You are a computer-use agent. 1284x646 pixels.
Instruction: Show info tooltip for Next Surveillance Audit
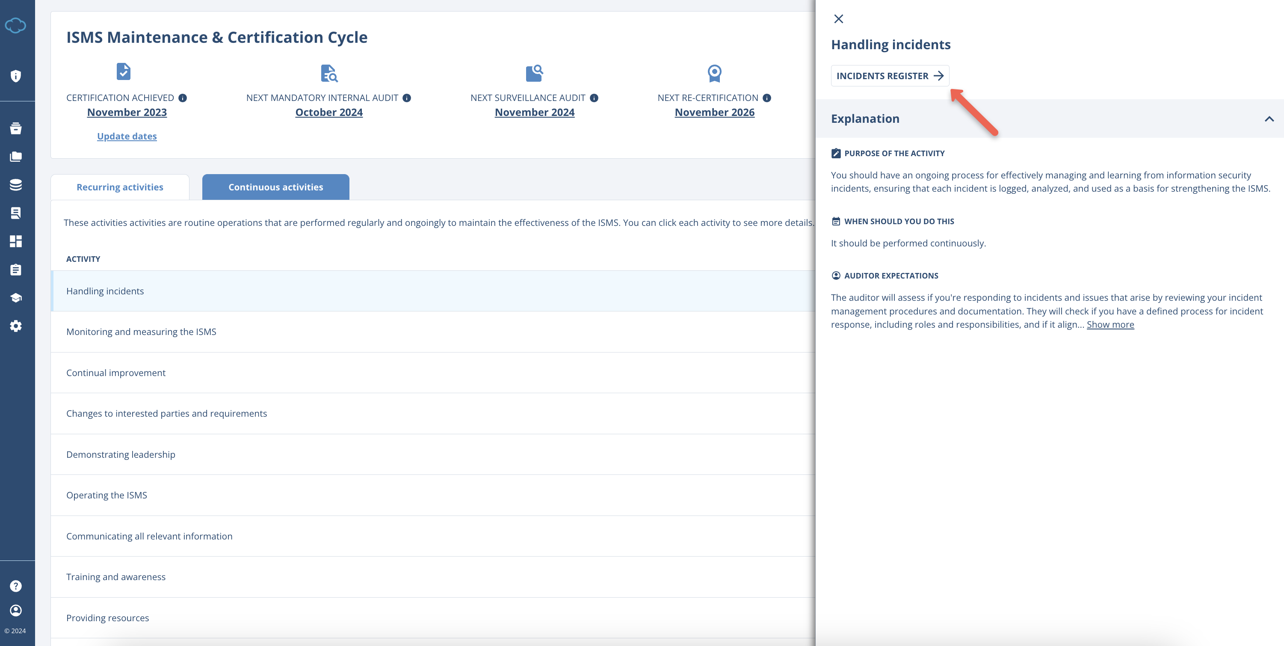[x=594, y=98]
